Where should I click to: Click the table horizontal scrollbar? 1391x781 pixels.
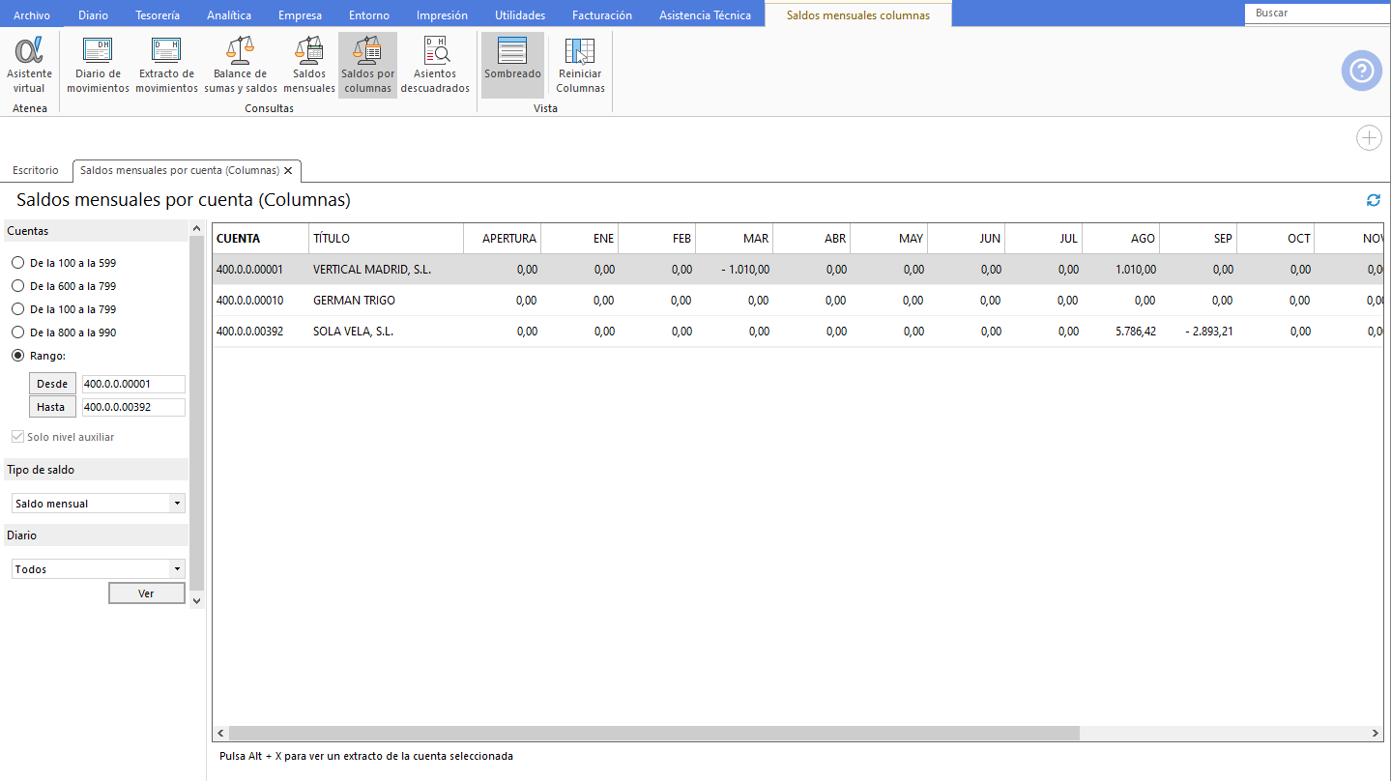pos(653,734)
